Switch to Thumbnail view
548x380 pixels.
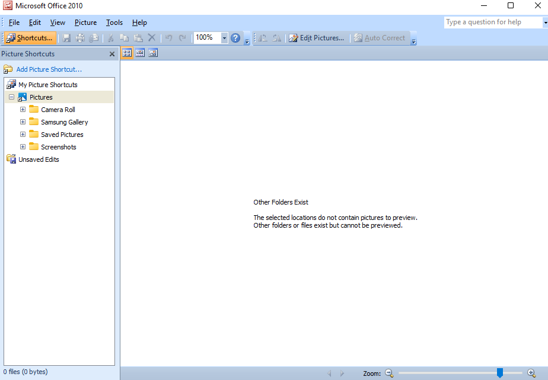click(127, 53)
